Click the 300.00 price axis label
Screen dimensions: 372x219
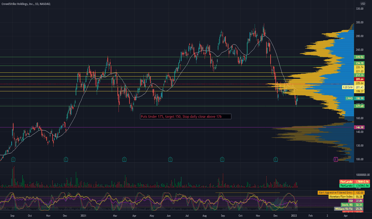pos(360,22)
